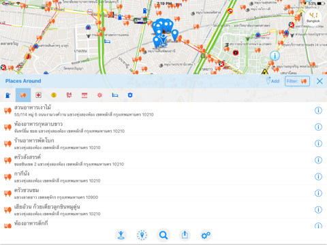Image resolution: width=327 pixels, height=245 pixels.
Task: Show info for ห้องอาหารกุหลาบขาว
Action: pos(318,127)
